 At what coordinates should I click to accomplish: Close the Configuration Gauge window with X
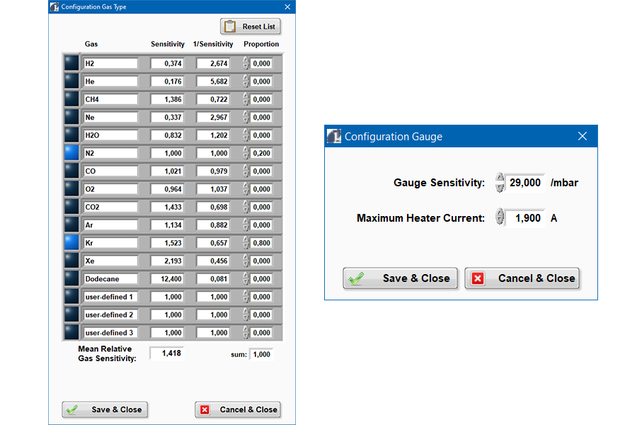(x=583, y=136)
